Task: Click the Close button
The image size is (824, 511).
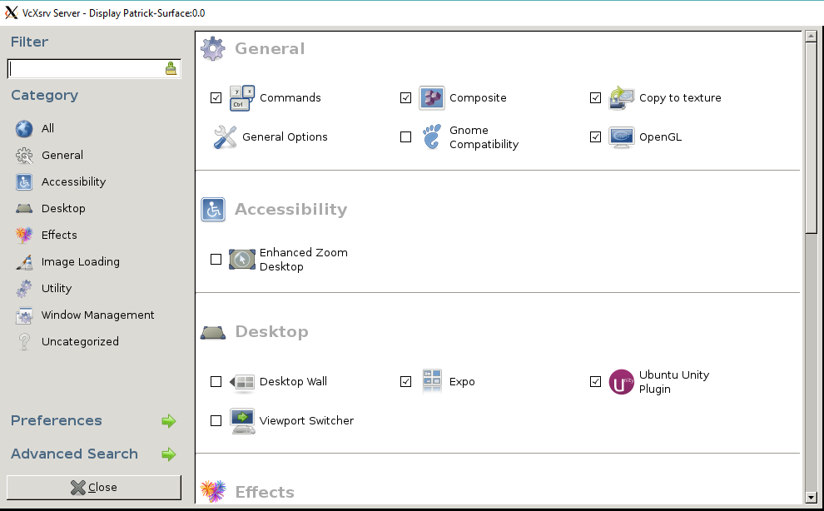Action: click(x=94, y=488)
